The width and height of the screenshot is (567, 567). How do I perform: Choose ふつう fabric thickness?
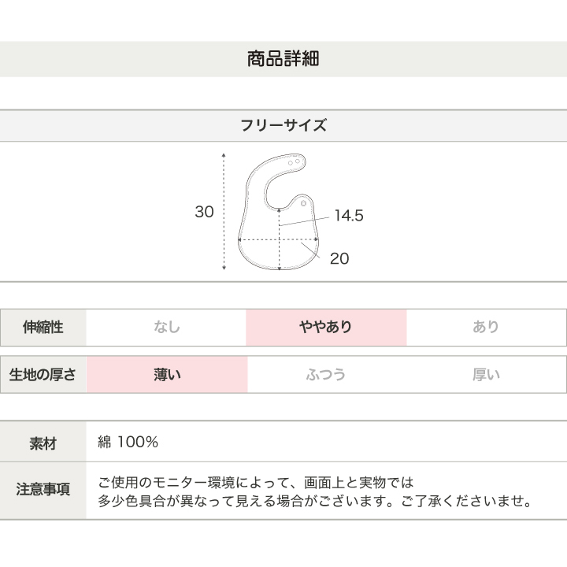326,375
